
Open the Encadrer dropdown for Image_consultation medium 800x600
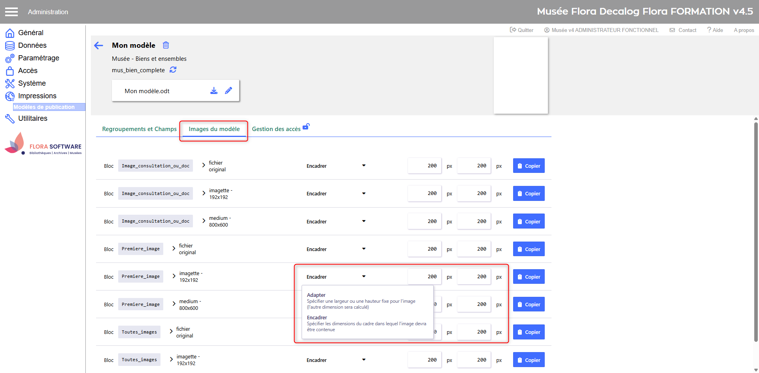coord(336,221)
